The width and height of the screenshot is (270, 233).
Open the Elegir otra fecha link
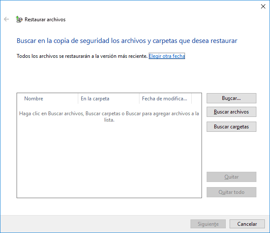pyautogui.click(x=167, y=56)
